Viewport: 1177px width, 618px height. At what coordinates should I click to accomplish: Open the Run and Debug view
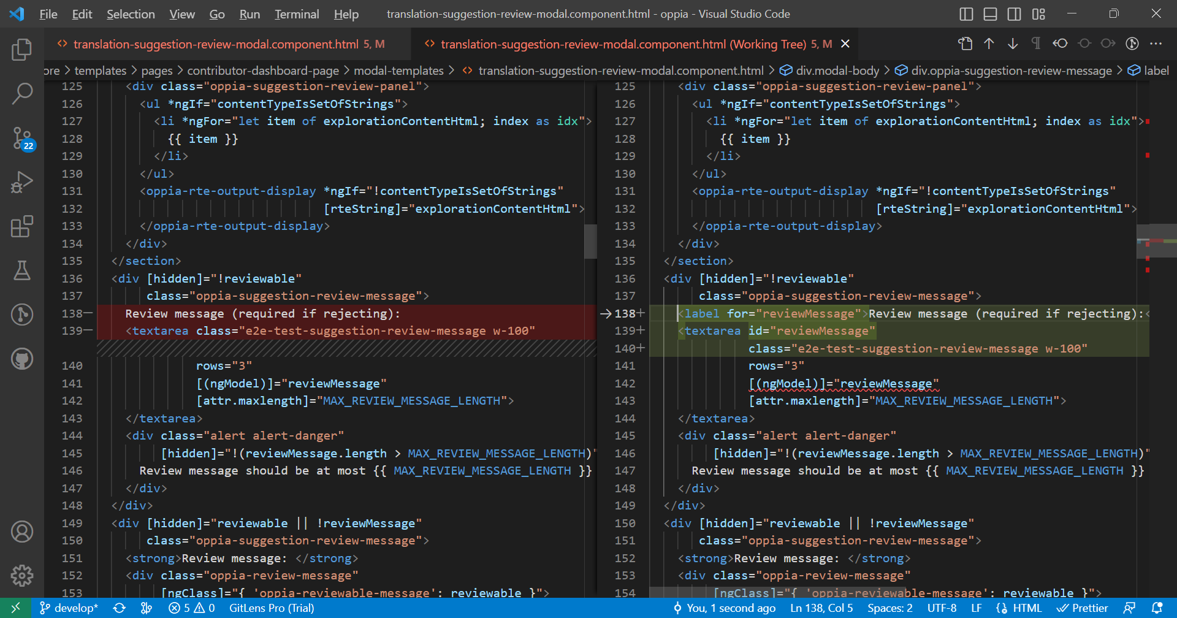tap(23, 182)
